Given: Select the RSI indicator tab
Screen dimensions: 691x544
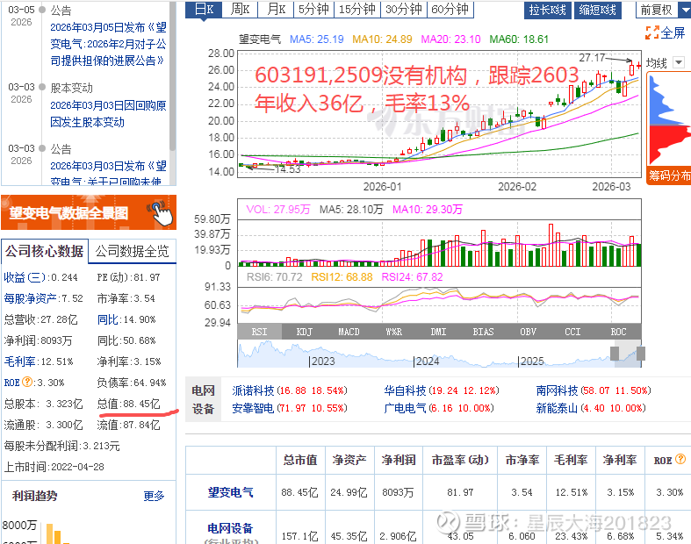Looking at the screenshot, I should click(259, 332).
